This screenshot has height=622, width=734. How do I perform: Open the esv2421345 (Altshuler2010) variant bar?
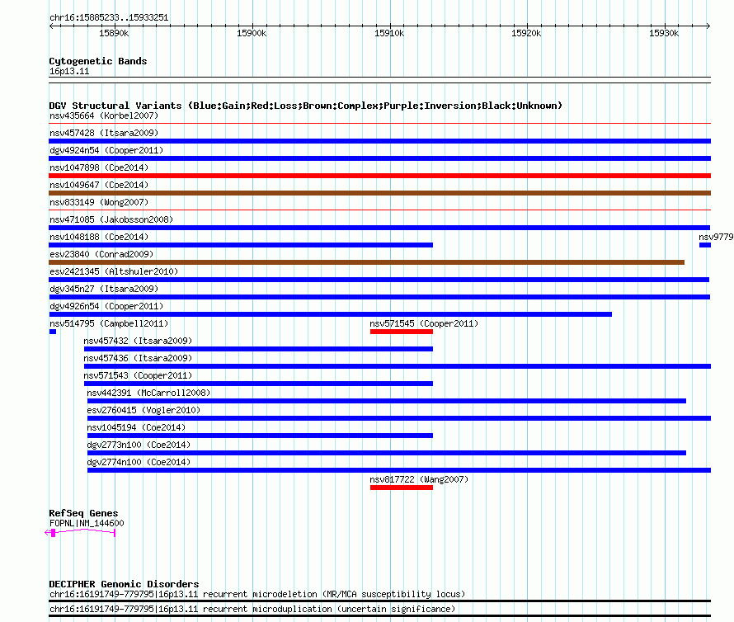click(x=379, y=280)
